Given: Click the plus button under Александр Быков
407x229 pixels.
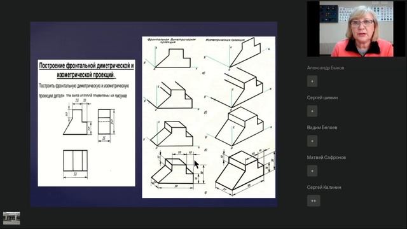Looking at the screenshot, I should pos(312,81).
